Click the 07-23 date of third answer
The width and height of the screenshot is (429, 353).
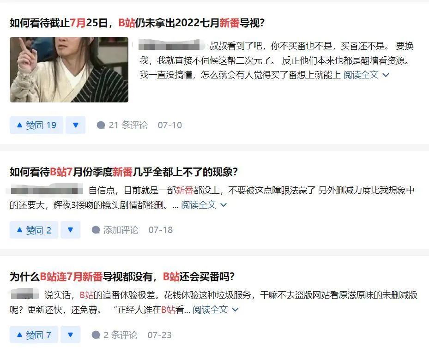159,335
